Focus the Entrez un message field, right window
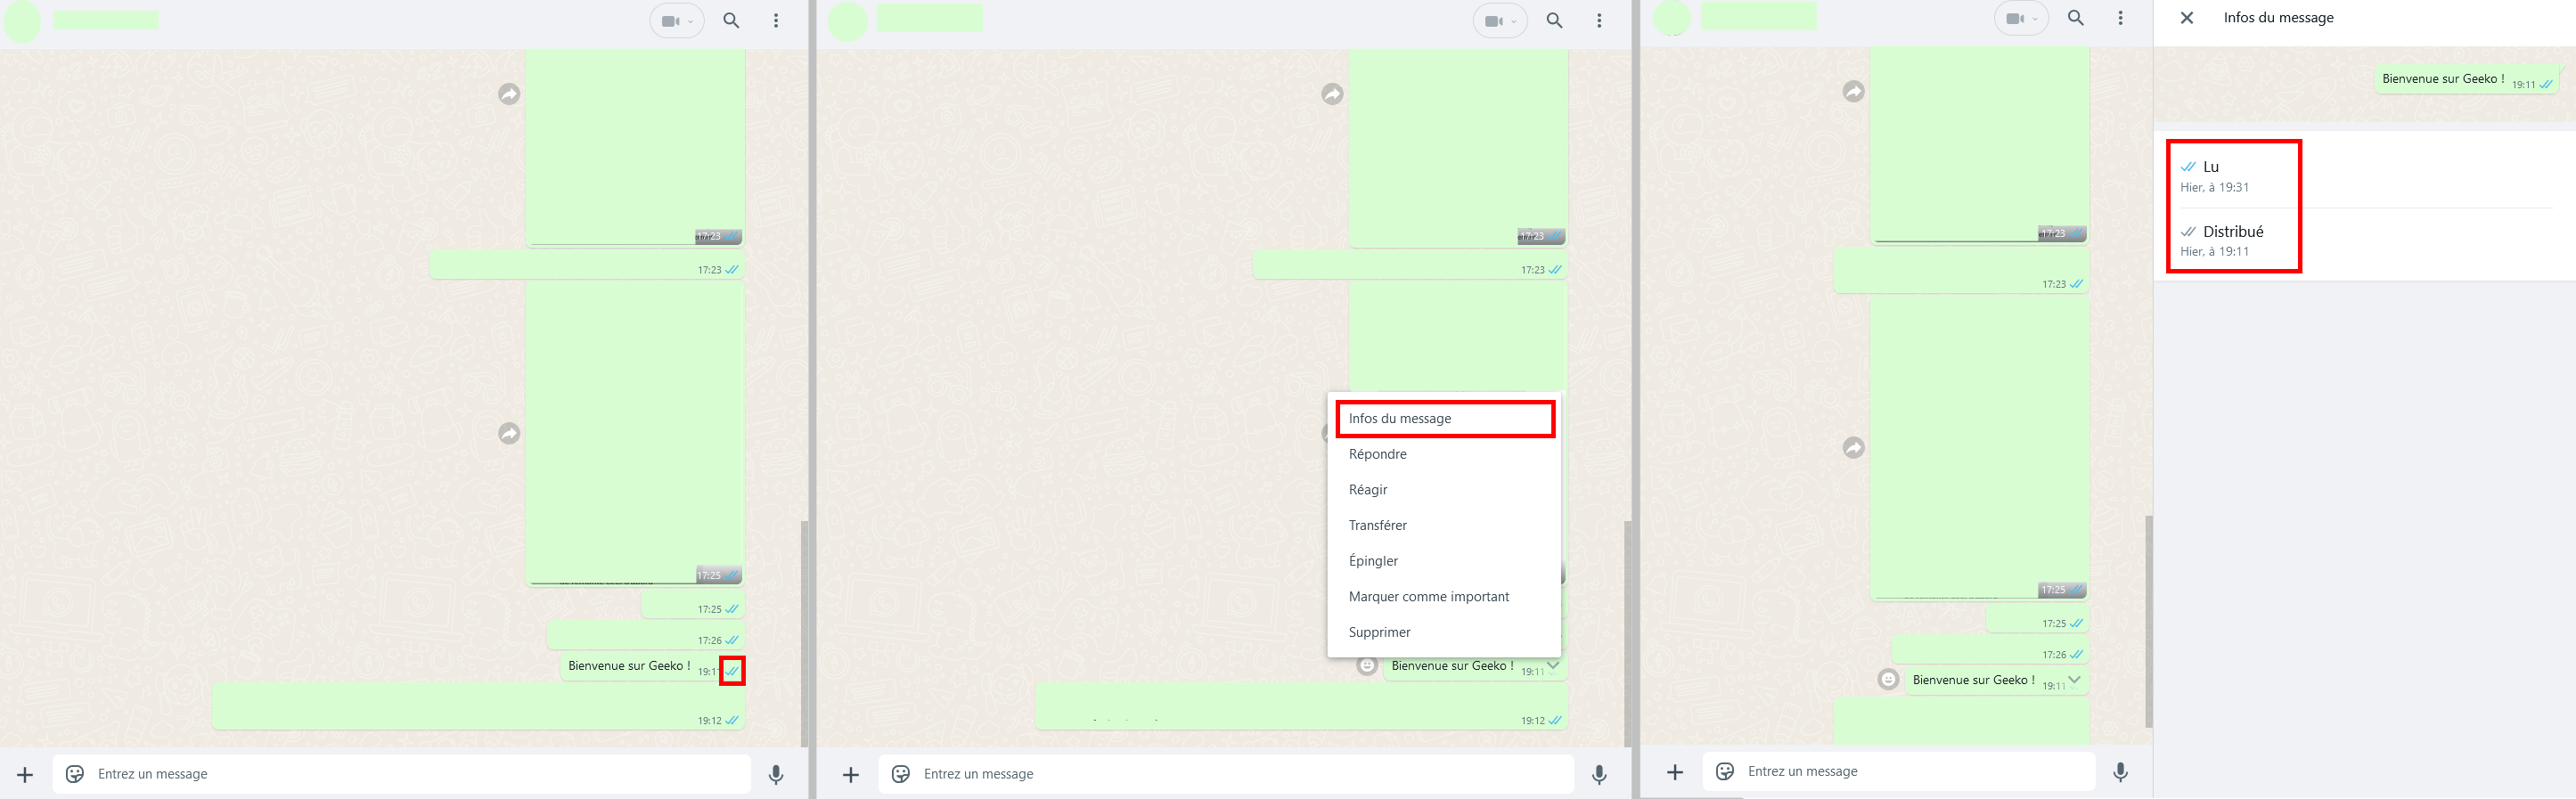 pyautogui.click(x=1898, y=771)
